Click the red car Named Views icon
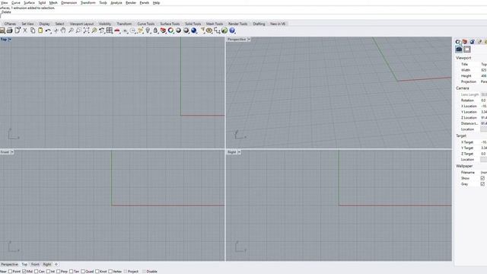 tap(117, 30)
